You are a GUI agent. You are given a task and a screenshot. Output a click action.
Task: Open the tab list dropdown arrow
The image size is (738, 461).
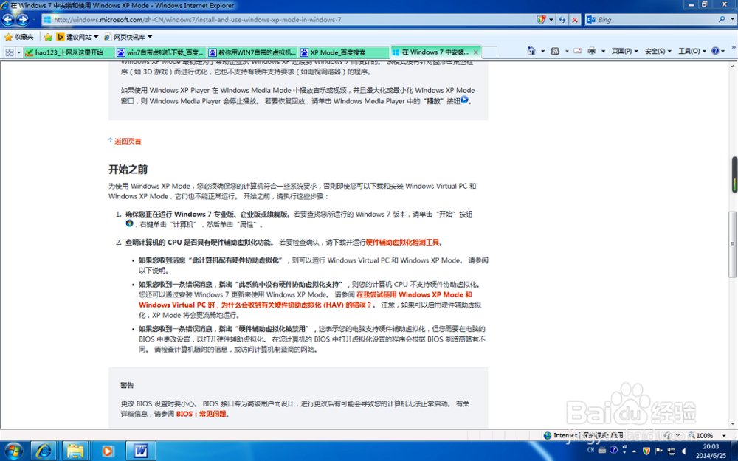[x=19, y=52]
